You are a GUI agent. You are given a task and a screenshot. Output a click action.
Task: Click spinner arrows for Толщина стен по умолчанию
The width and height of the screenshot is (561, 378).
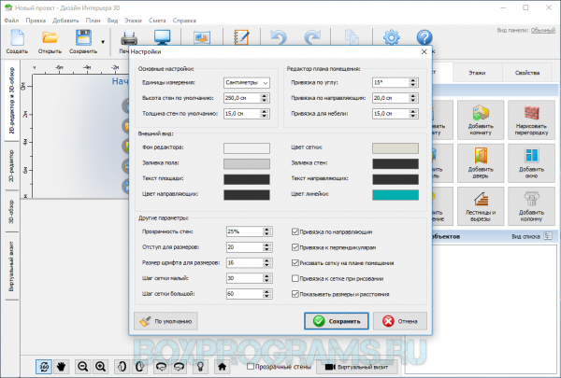265,114
